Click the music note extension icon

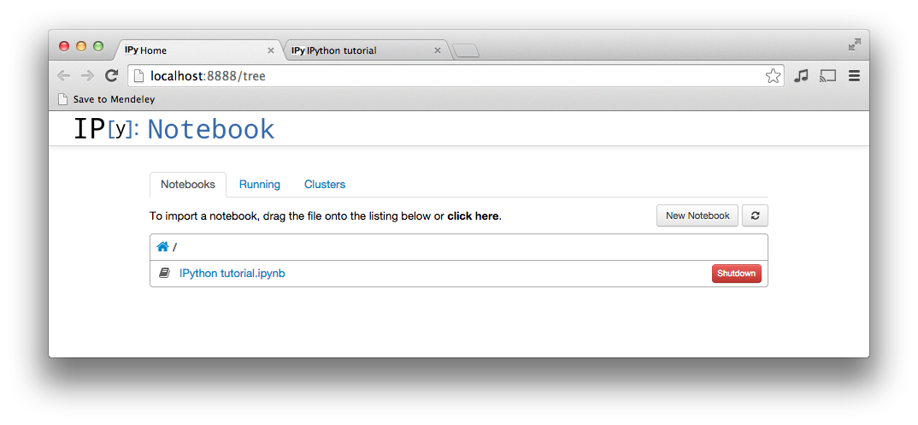(x=801, y=76)
